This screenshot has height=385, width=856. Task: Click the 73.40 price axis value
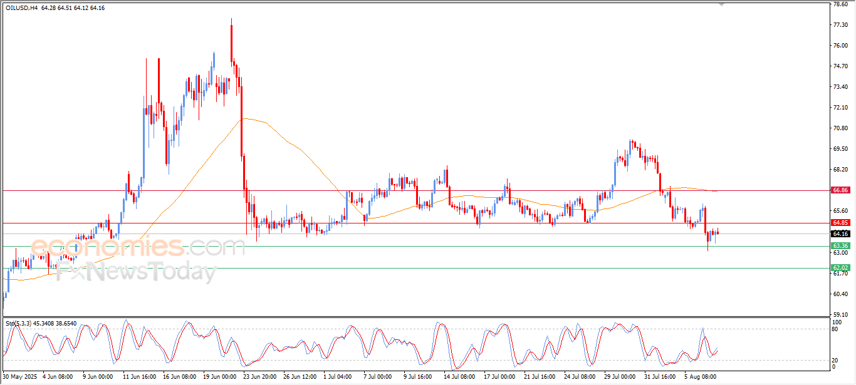pyautogui.click(x=840, y=86)
